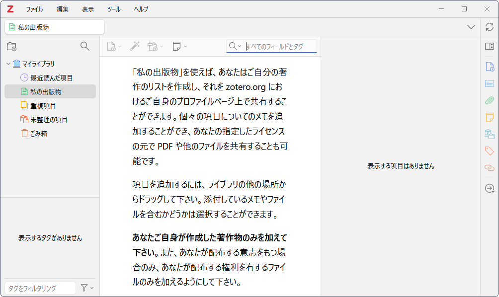
Task: Toggle the item pane layout icon
Action: tap(490, 46)
